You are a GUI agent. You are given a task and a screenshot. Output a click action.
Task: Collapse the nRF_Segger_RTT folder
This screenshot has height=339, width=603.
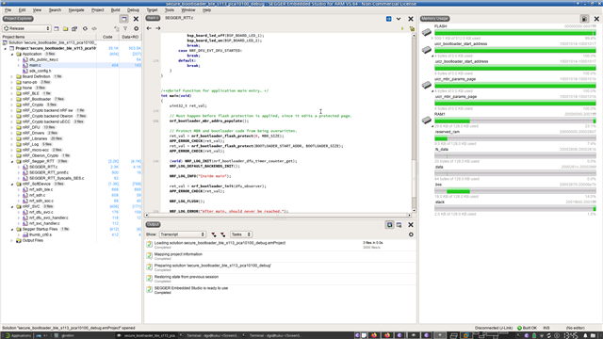click(12, 161)
